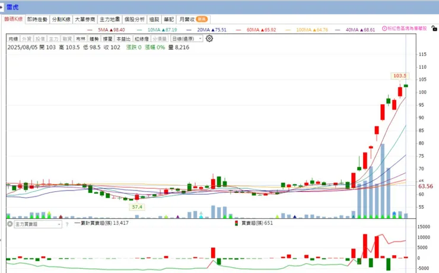Screen dimensions: 439x273
Task: Switch to the 追蹤 tab
Action: tap(154, 20)
